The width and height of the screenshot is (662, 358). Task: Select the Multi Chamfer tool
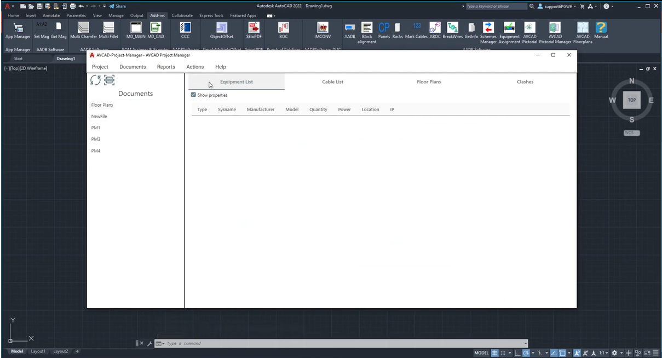(83, 31)
